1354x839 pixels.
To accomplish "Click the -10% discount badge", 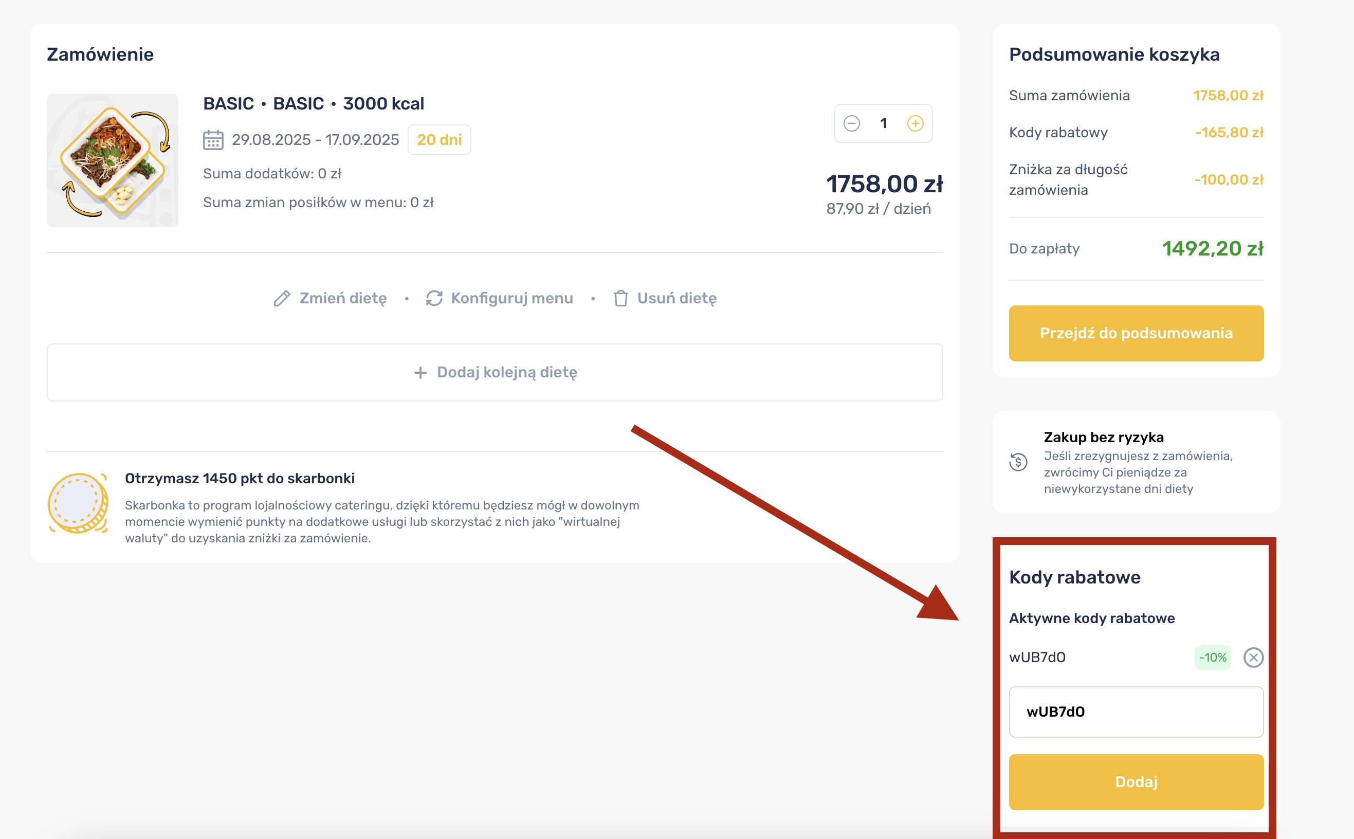I will tap(1213, 658).
